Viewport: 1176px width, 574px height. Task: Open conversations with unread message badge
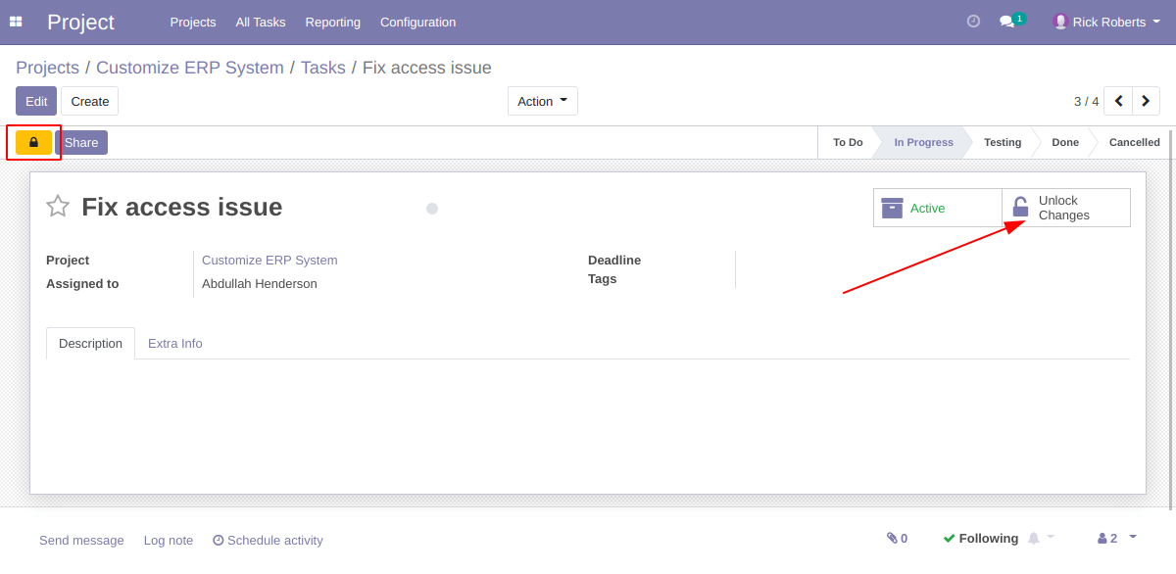[1008, 22]
